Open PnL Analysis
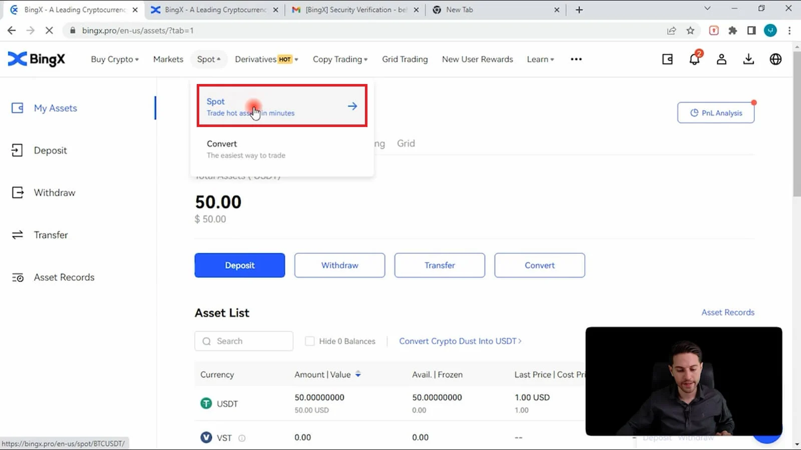This screenshot has width=801, height=450. coord(716,112)
